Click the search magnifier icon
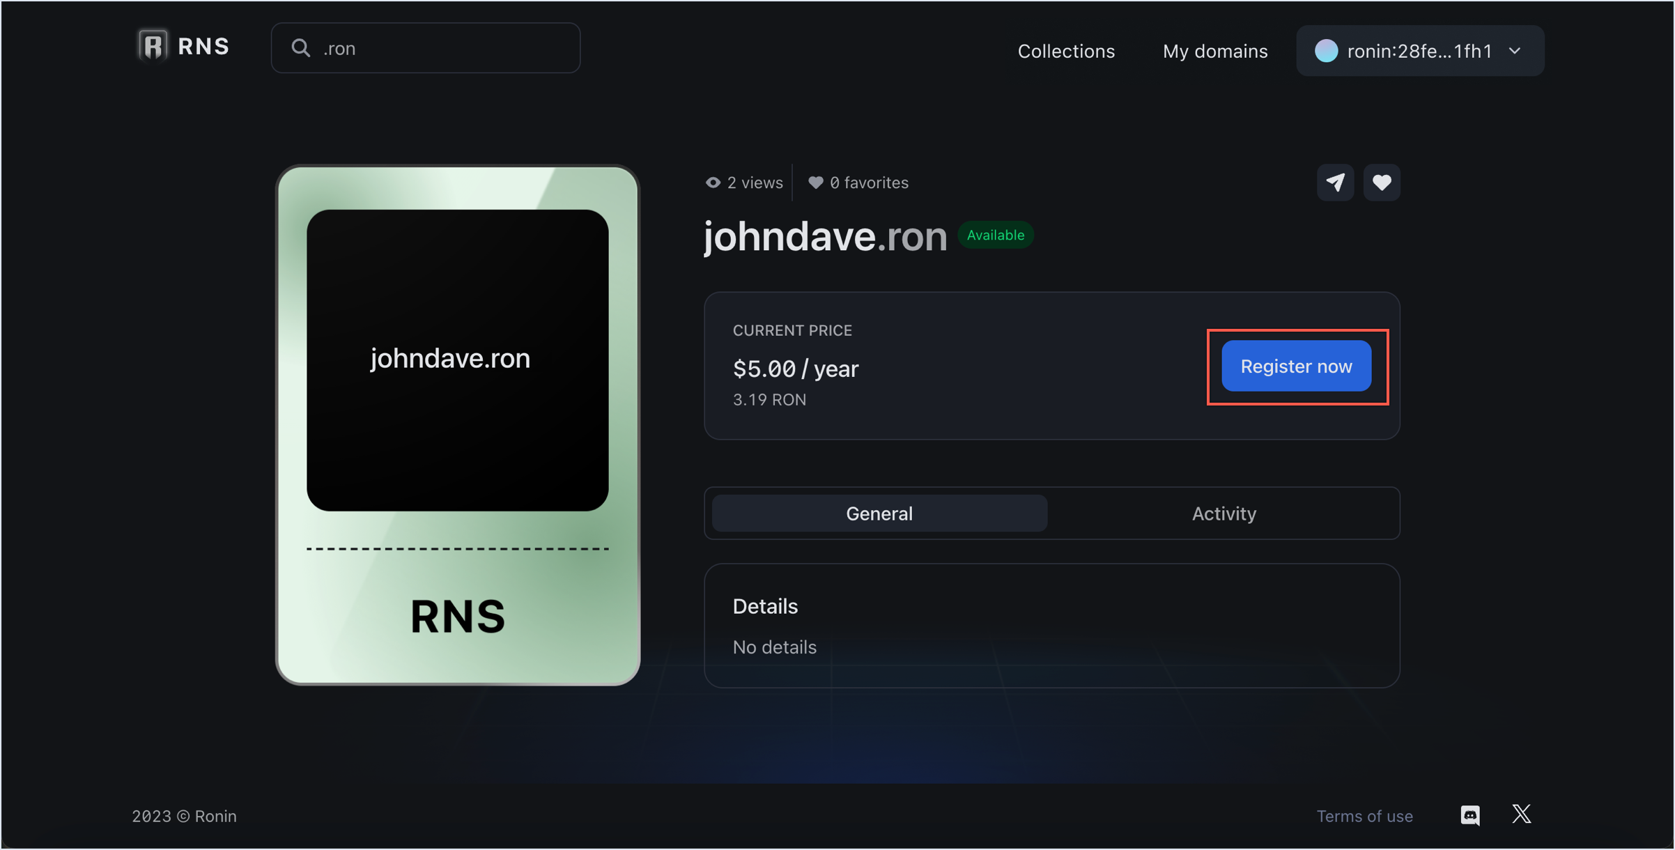The width and height of the screenshot is (1675, 850). coord(301,47)
